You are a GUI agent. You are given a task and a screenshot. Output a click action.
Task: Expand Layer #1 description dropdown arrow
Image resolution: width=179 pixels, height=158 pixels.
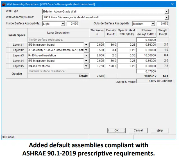[x=86, y=45]
